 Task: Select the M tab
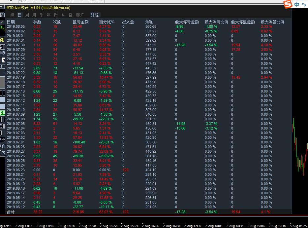tap(63, 15)
